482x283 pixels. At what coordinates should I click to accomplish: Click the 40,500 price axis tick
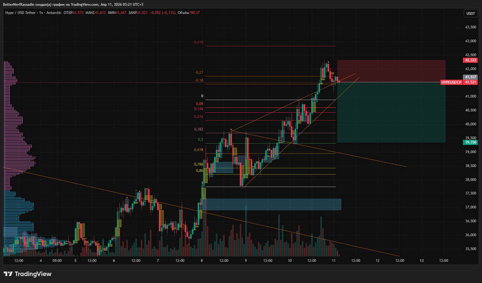tap(471, 111)
